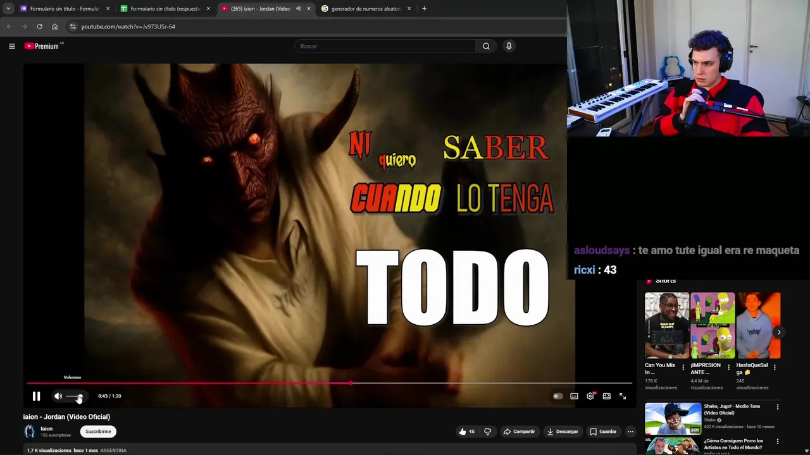The height and width of the screenshot is (455, 810).
Task: Switch to theater mode view
Action: [606, 396]
